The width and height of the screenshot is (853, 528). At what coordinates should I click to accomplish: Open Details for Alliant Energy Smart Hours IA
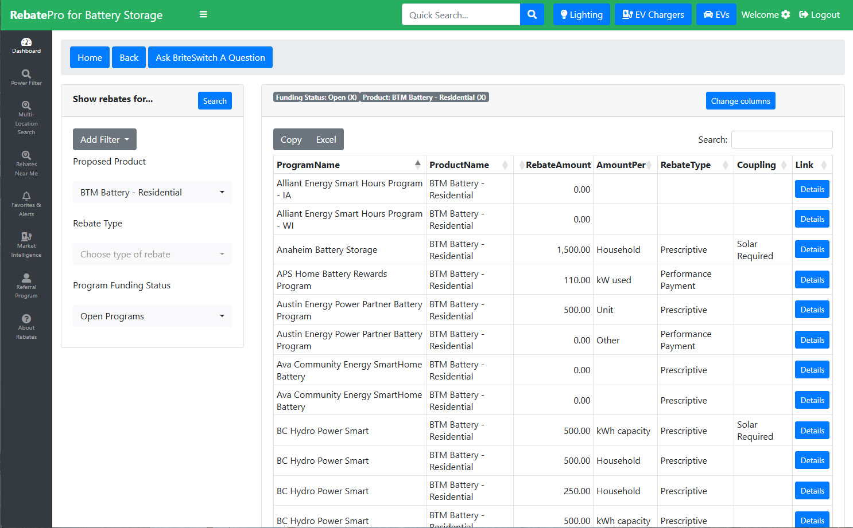pyautogui.click(x=812, y=189)
